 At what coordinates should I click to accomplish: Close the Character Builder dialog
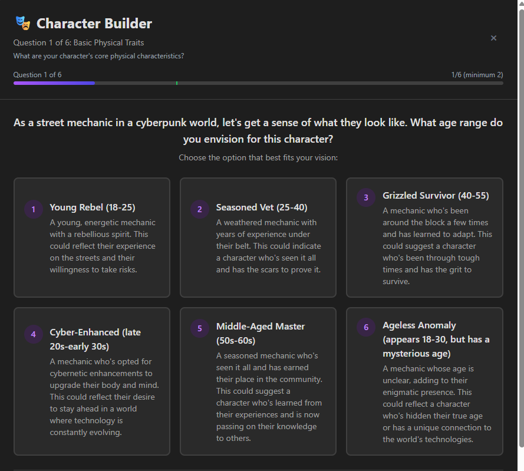(x=493, y=38)
